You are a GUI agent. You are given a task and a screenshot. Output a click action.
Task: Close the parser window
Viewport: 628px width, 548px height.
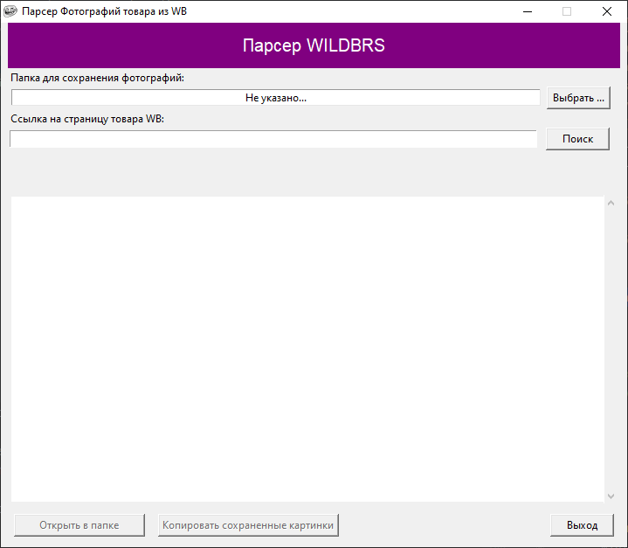pos(607,11)
